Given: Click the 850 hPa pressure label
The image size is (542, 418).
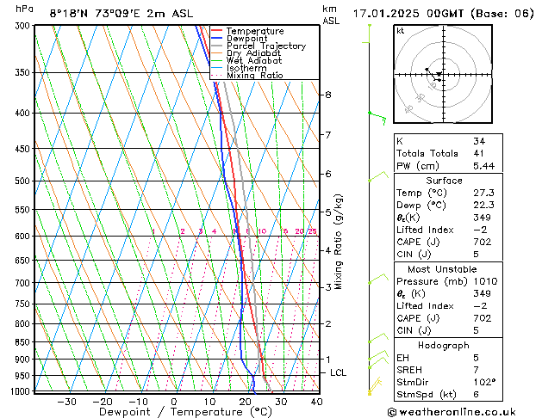Looking at the screenshot, I should click(x=24, y=342).
